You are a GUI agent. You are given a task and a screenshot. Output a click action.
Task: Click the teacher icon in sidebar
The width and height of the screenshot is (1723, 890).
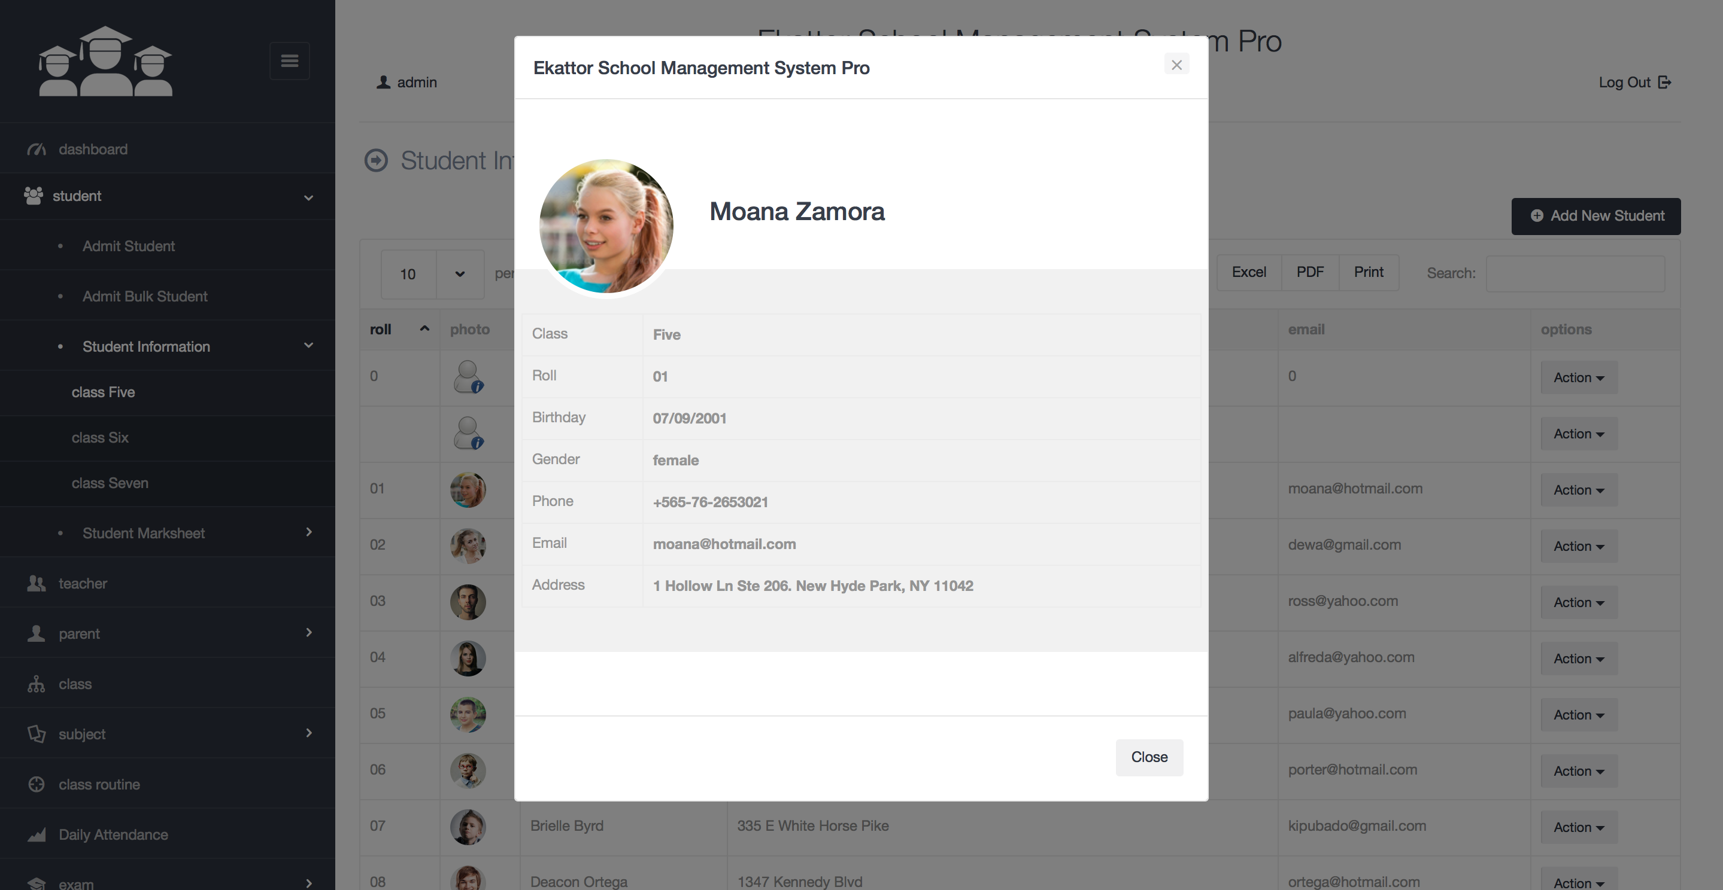pos(36,583)
